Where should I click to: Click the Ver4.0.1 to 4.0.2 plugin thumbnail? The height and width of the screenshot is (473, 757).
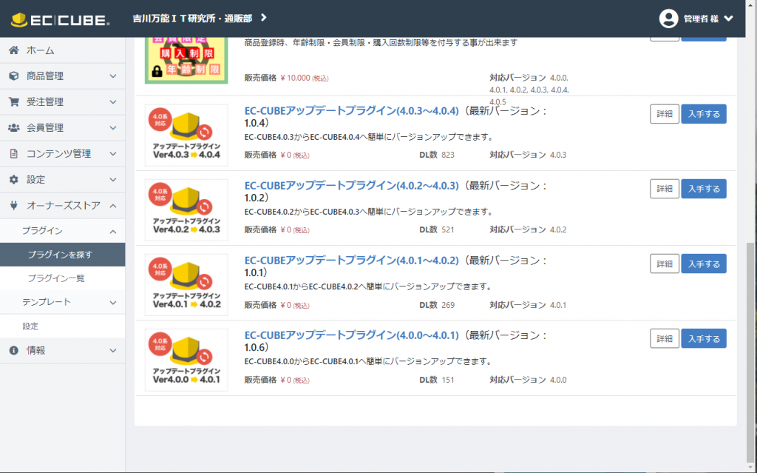point(186,285)
